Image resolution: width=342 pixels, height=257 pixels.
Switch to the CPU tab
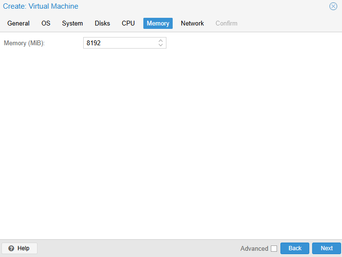(x=128, y=23)
